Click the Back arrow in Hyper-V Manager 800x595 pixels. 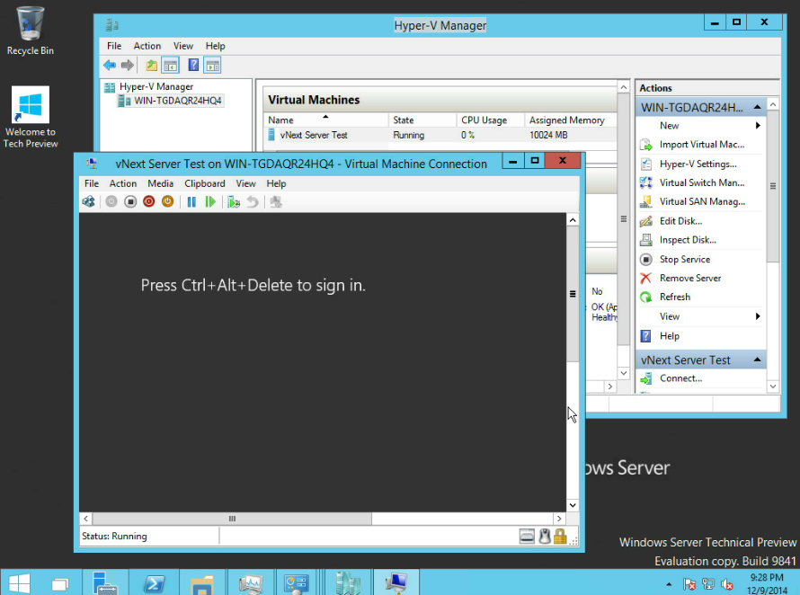tap(109, 66)
